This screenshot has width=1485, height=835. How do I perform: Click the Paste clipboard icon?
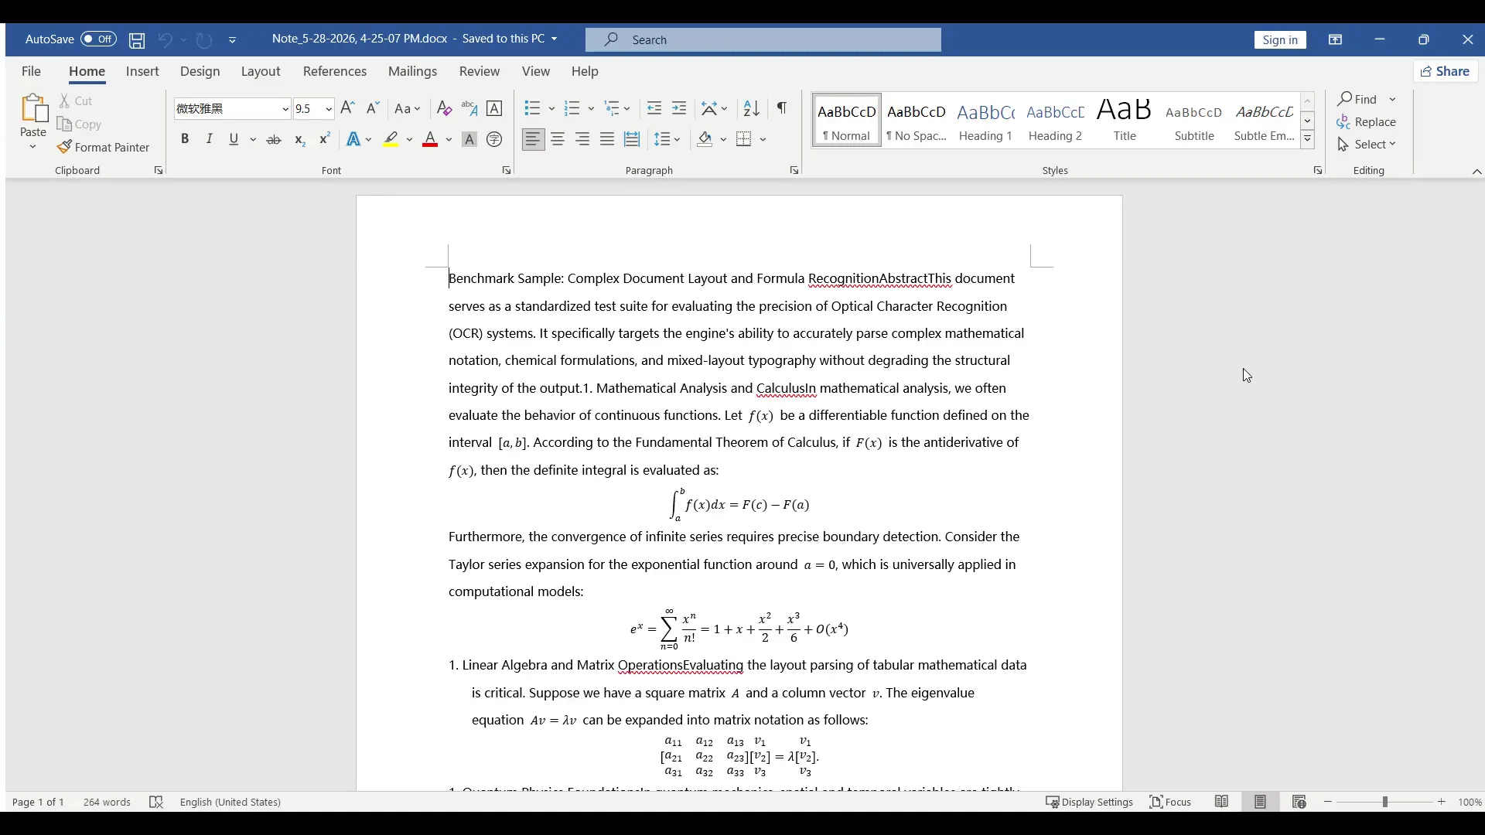33,108
